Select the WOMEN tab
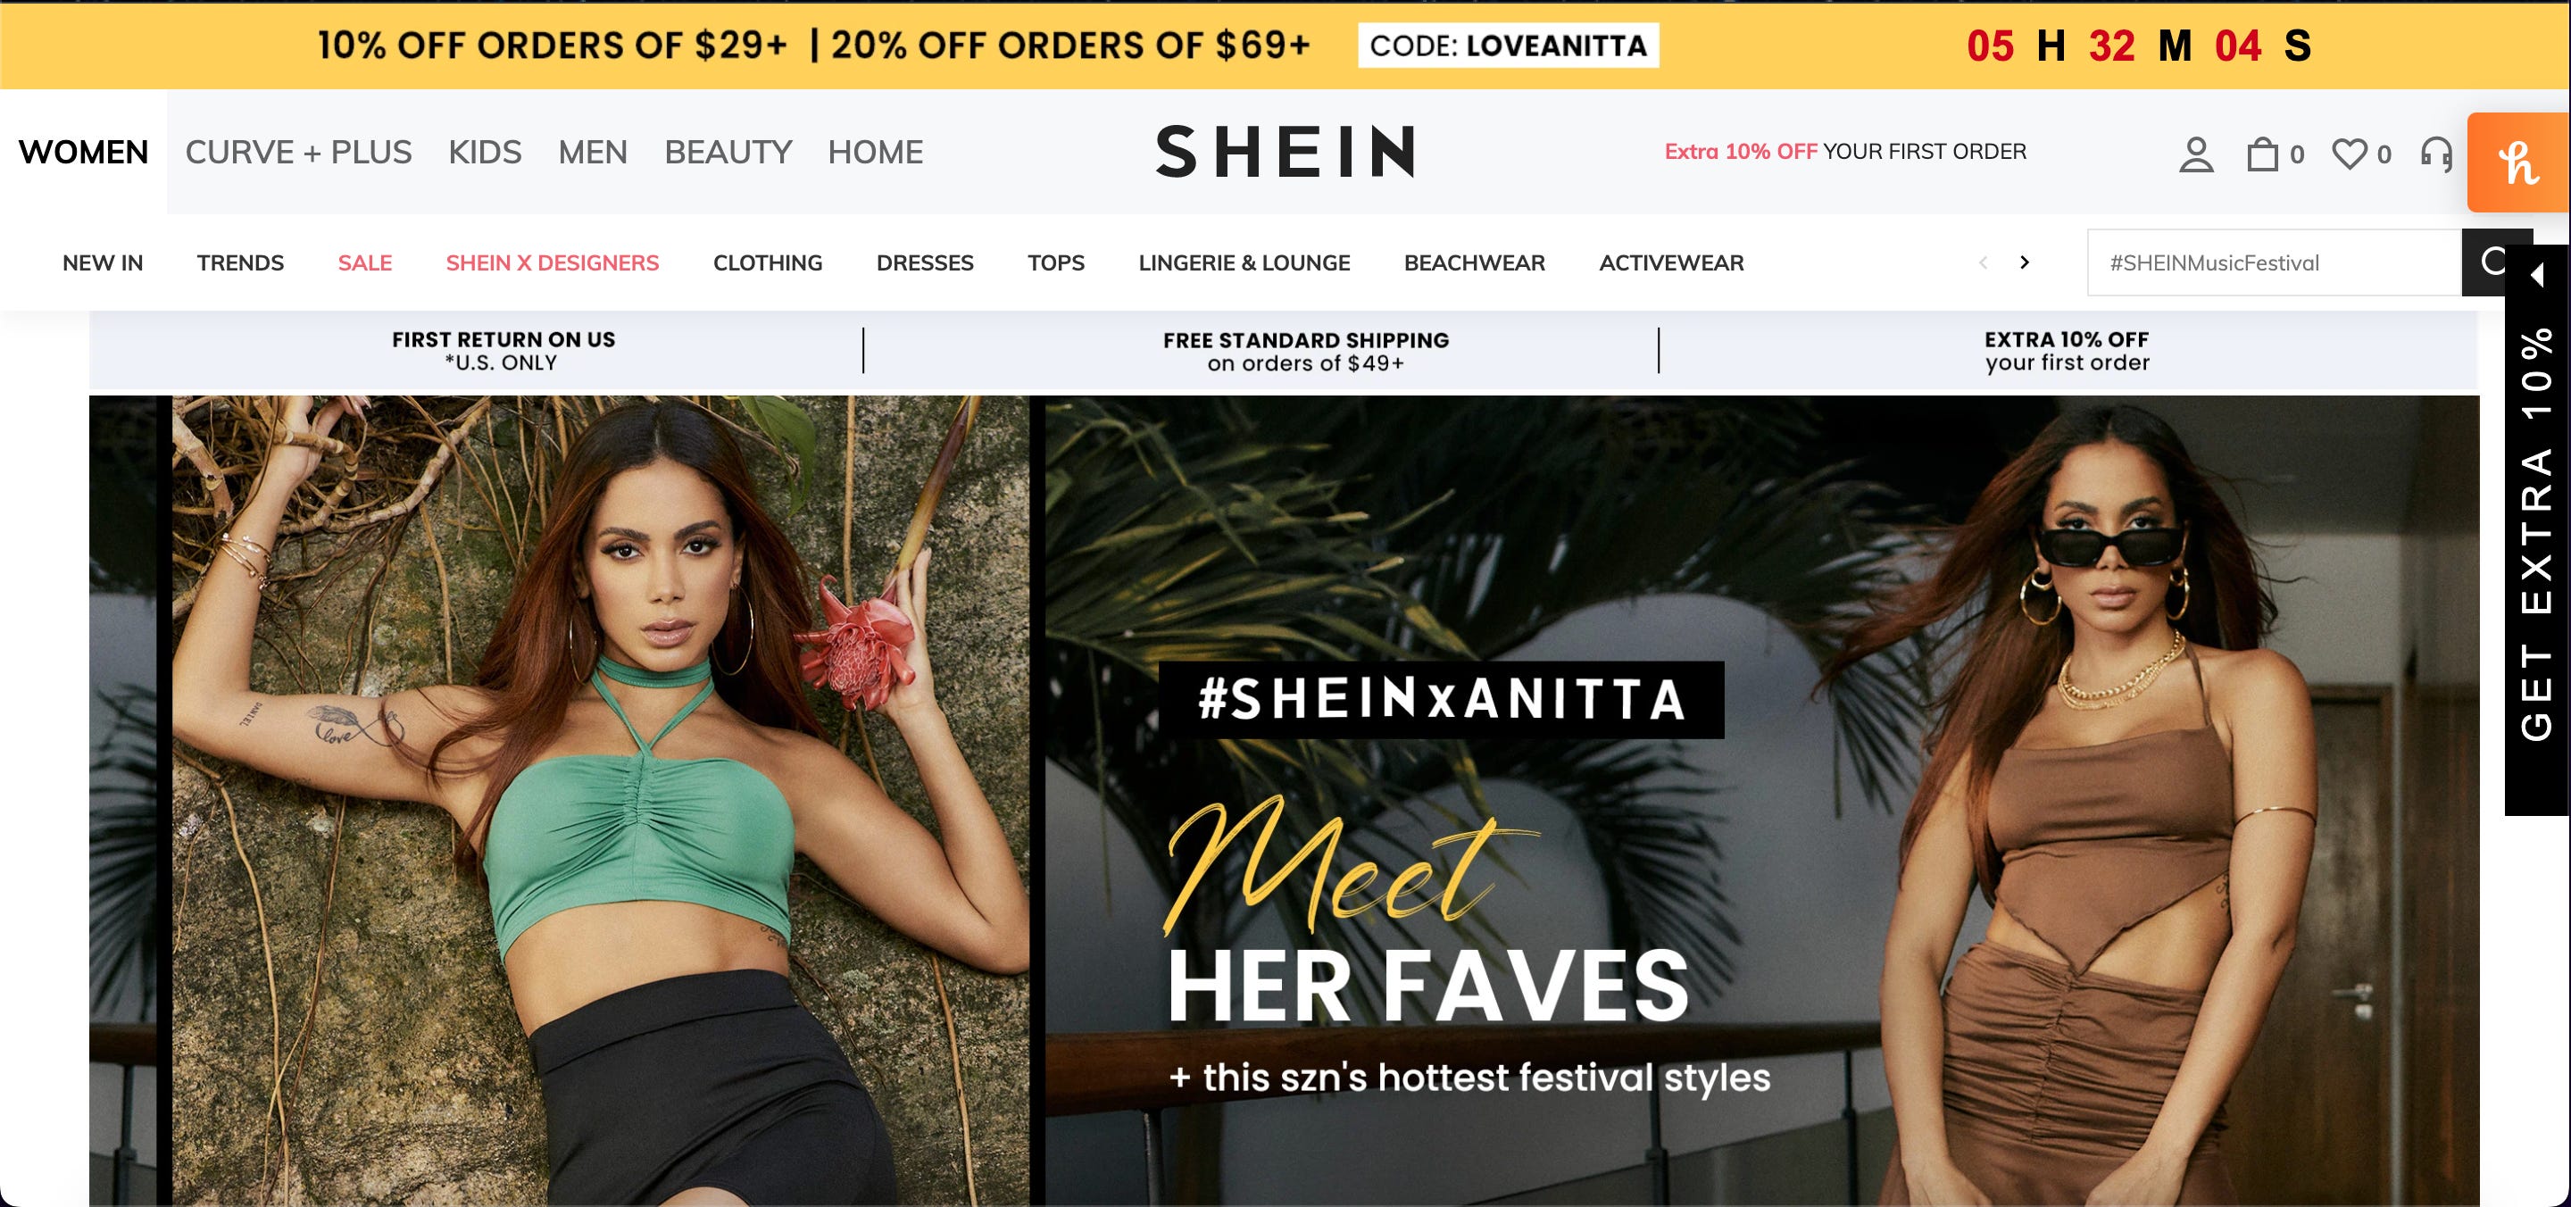This screenshot has height=1207, width=2571. [83, 152]
